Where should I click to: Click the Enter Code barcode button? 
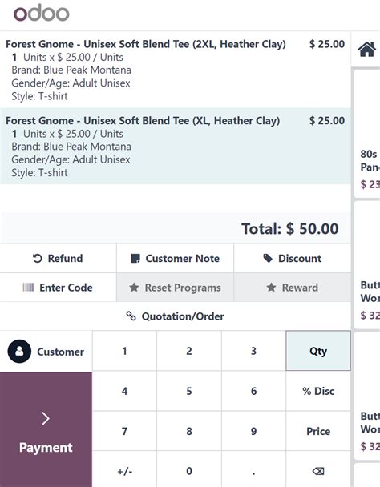click(x=59, y=288)
